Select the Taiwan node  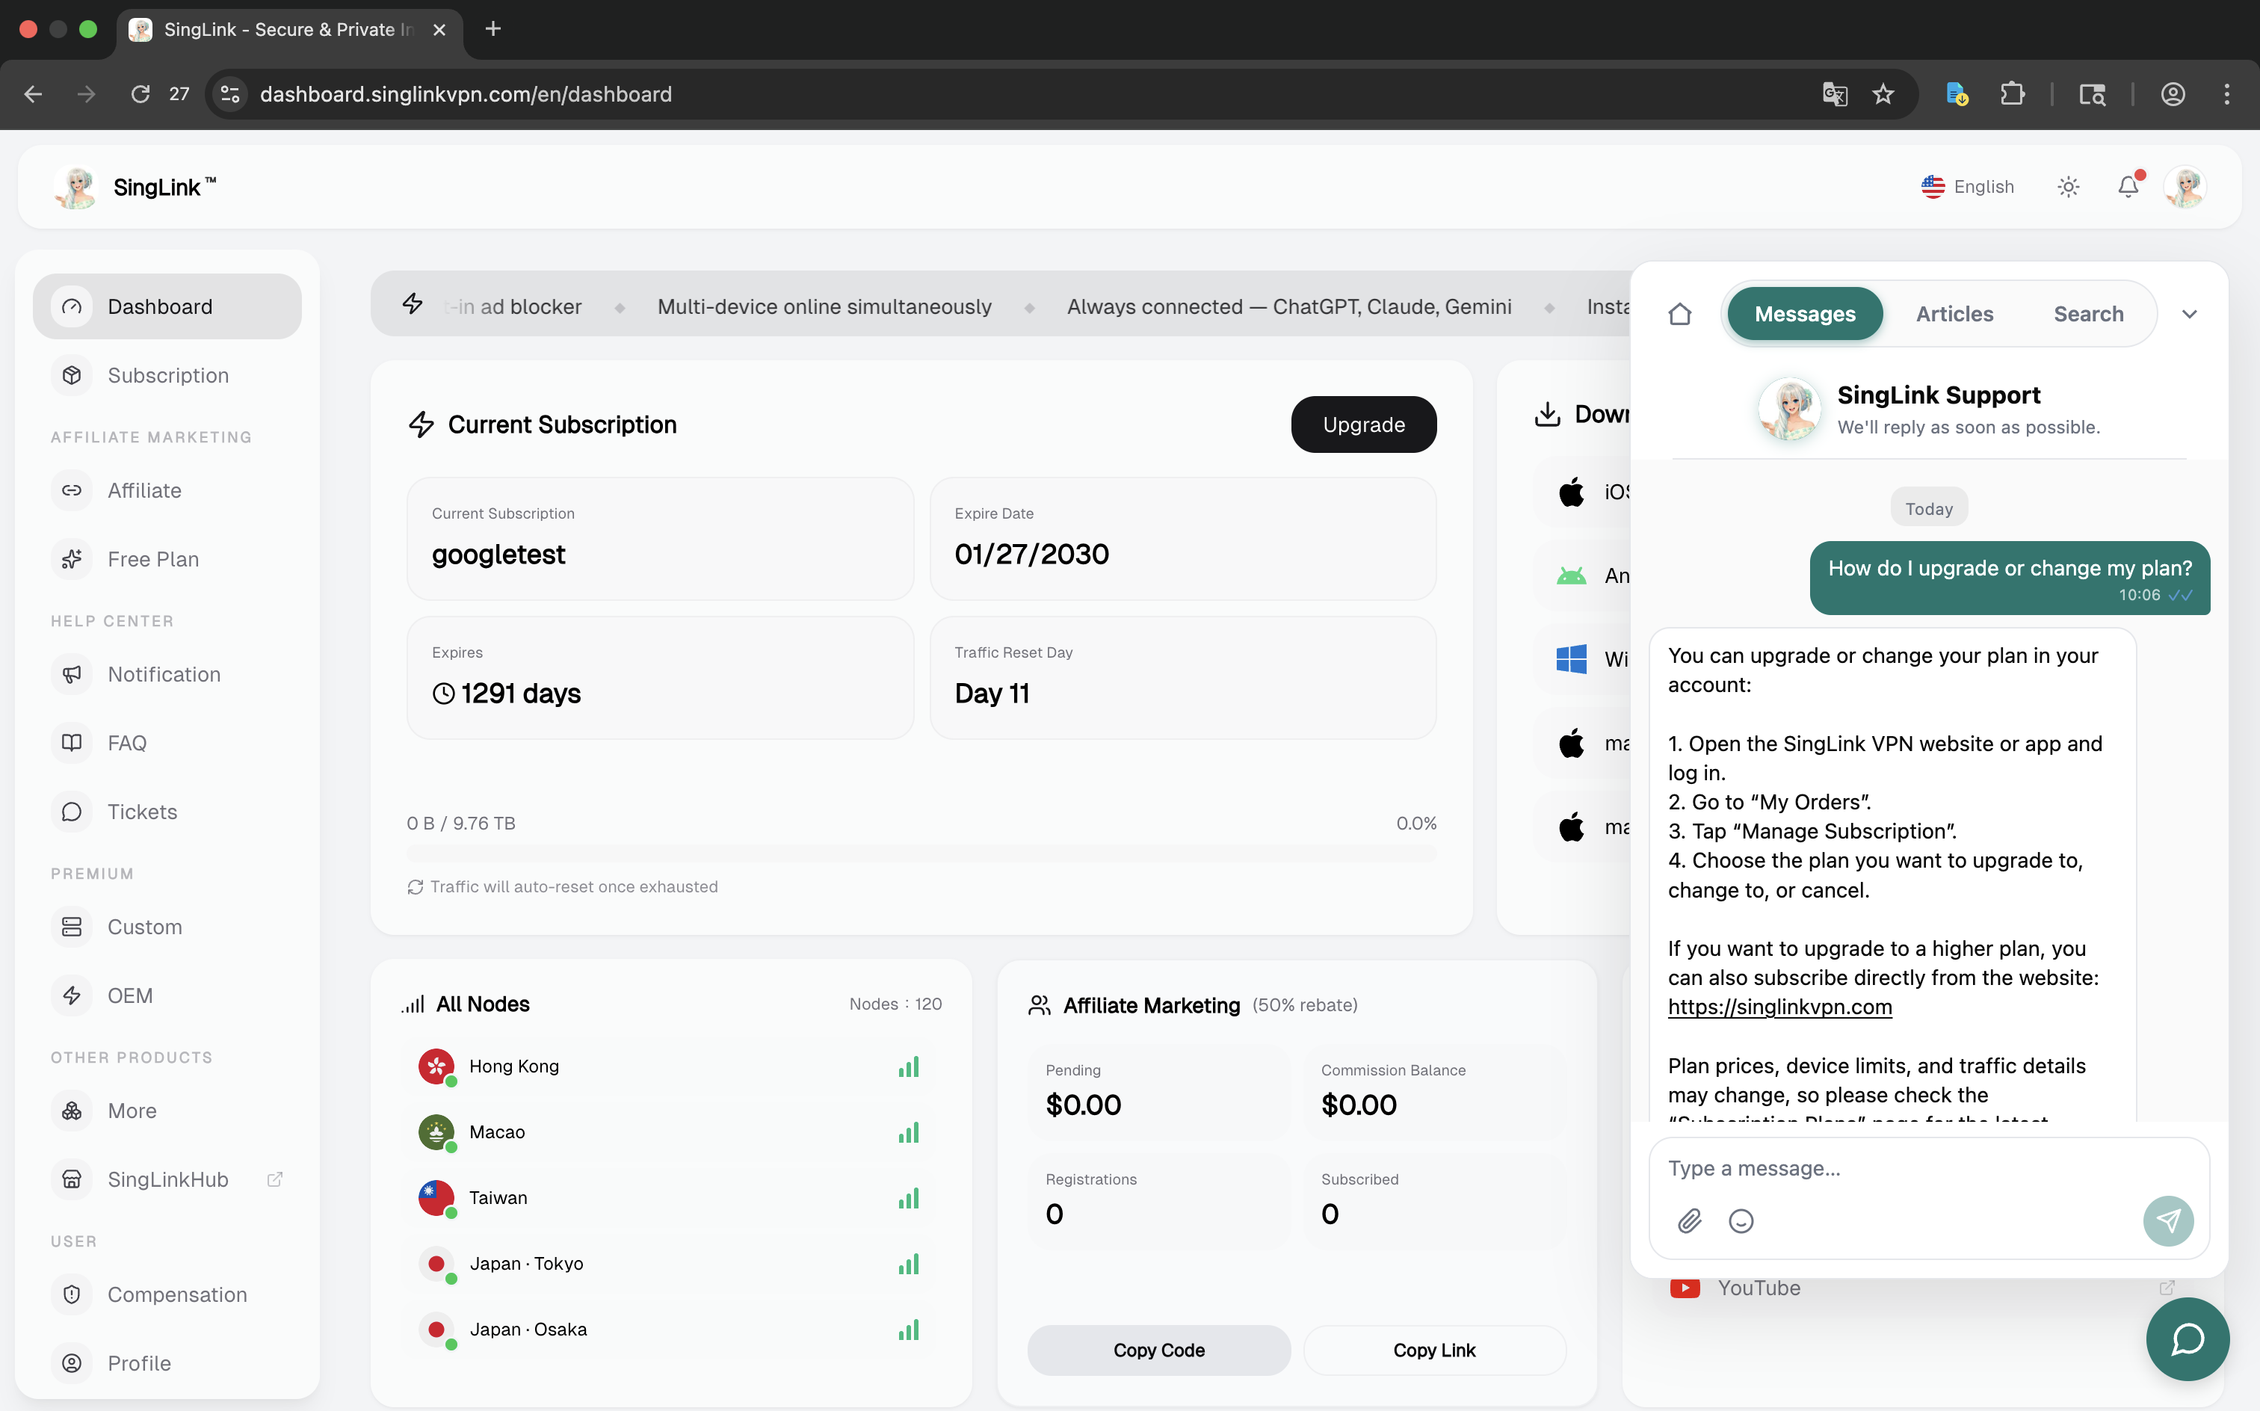coord(670,1198)
